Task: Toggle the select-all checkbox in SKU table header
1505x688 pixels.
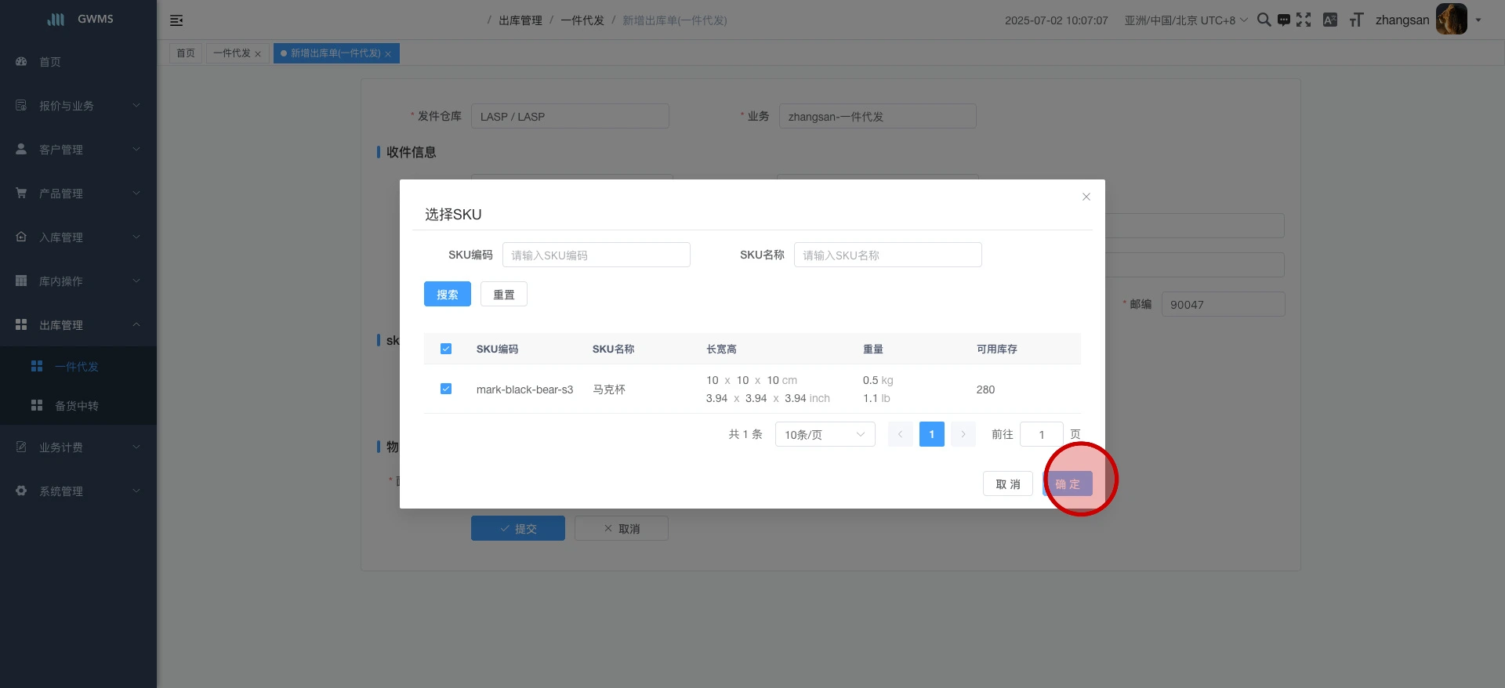Action: [446, 349]
